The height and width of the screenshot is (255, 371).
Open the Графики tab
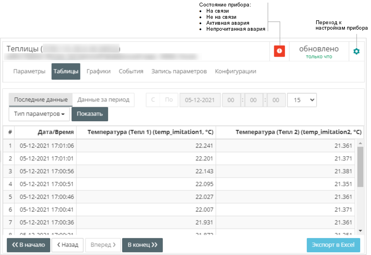tap(98, 71)
